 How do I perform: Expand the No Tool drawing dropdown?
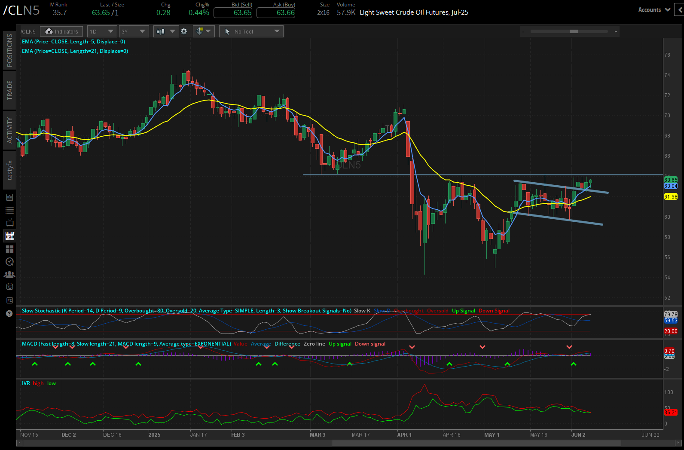[251, 31]
